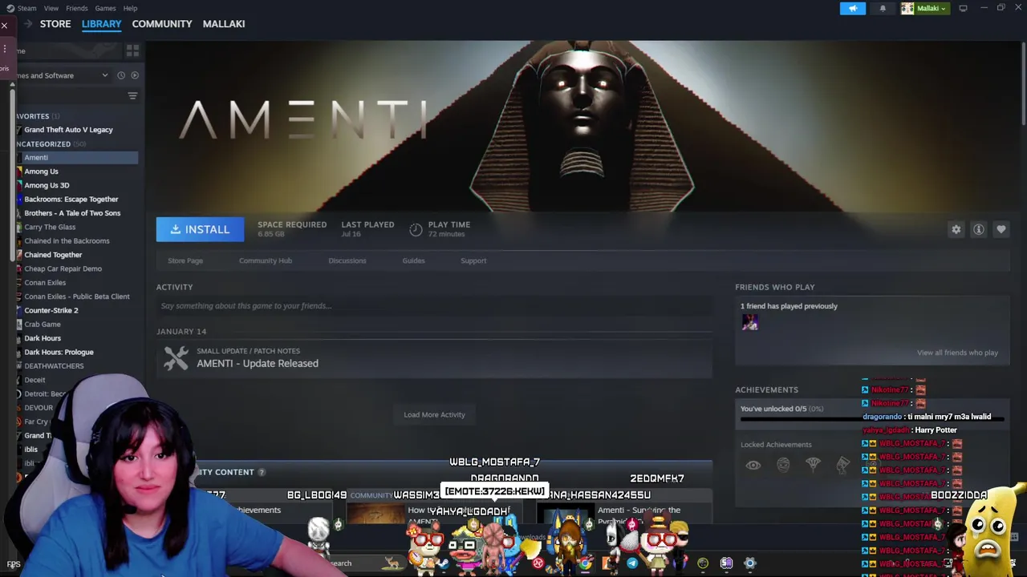Click the Chrome taskbar icon

point(586,563)
